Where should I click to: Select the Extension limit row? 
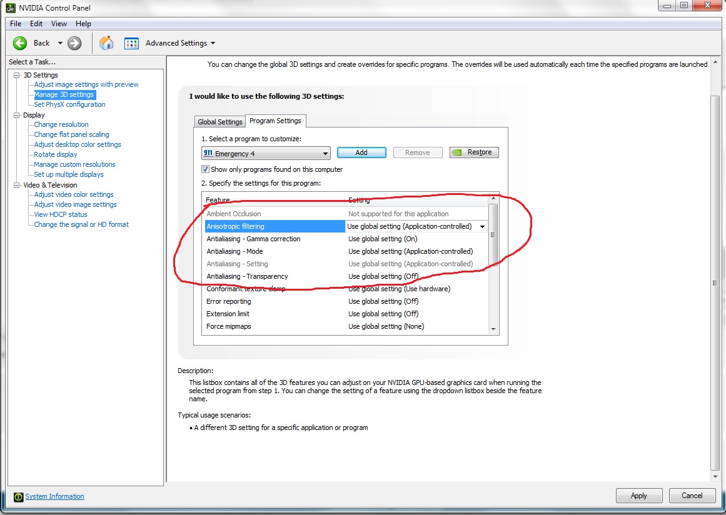click(x=345, y=314)
